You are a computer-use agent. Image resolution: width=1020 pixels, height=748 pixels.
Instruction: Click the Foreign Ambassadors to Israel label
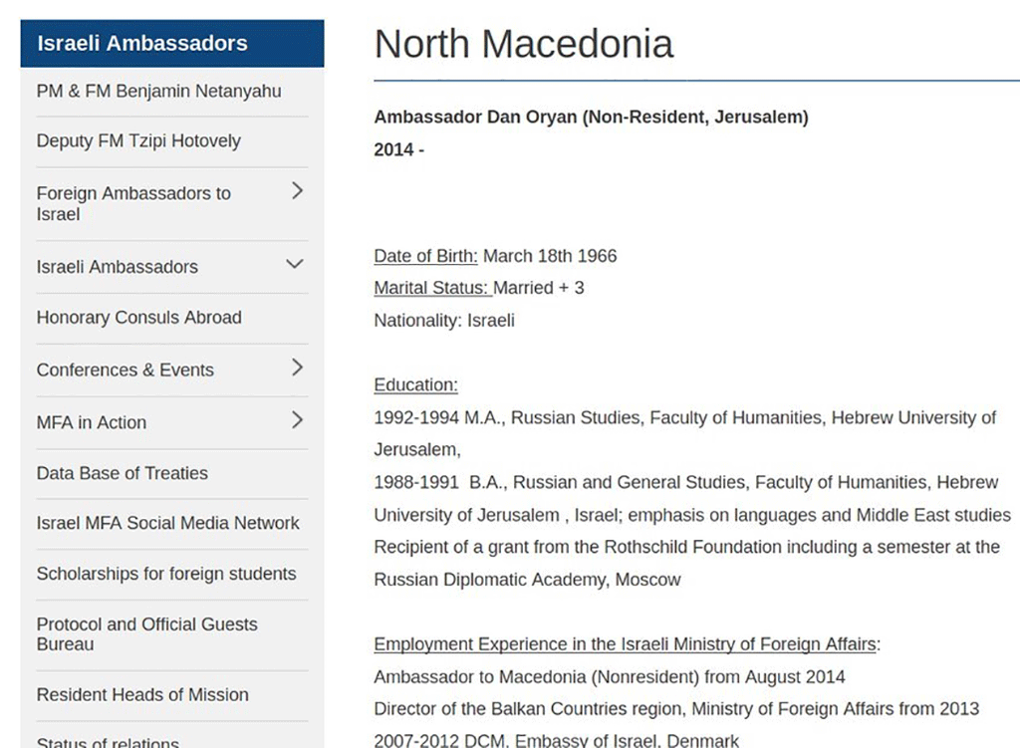coord(133,203)
